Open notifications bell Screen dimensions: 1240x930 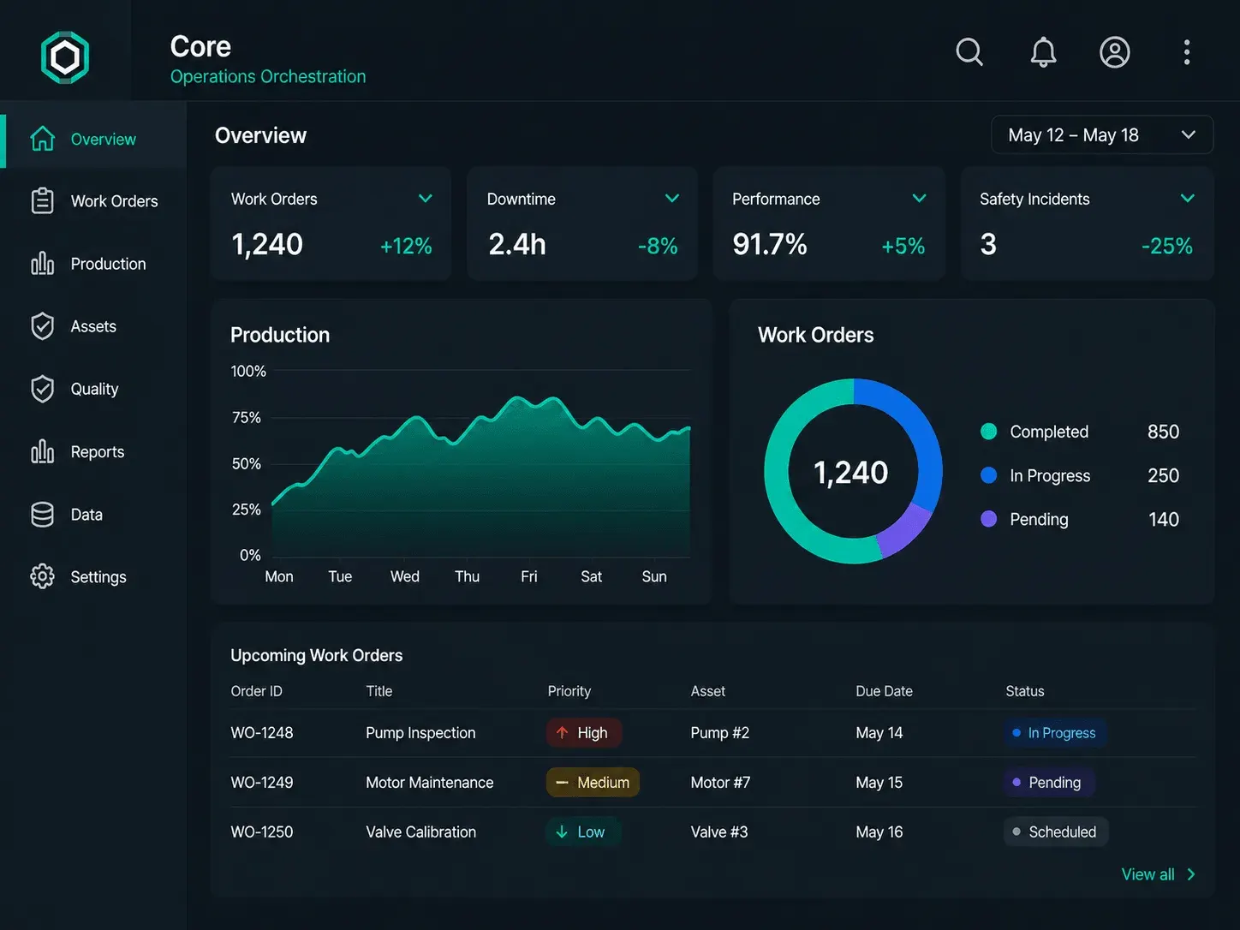click(1043, 52)
